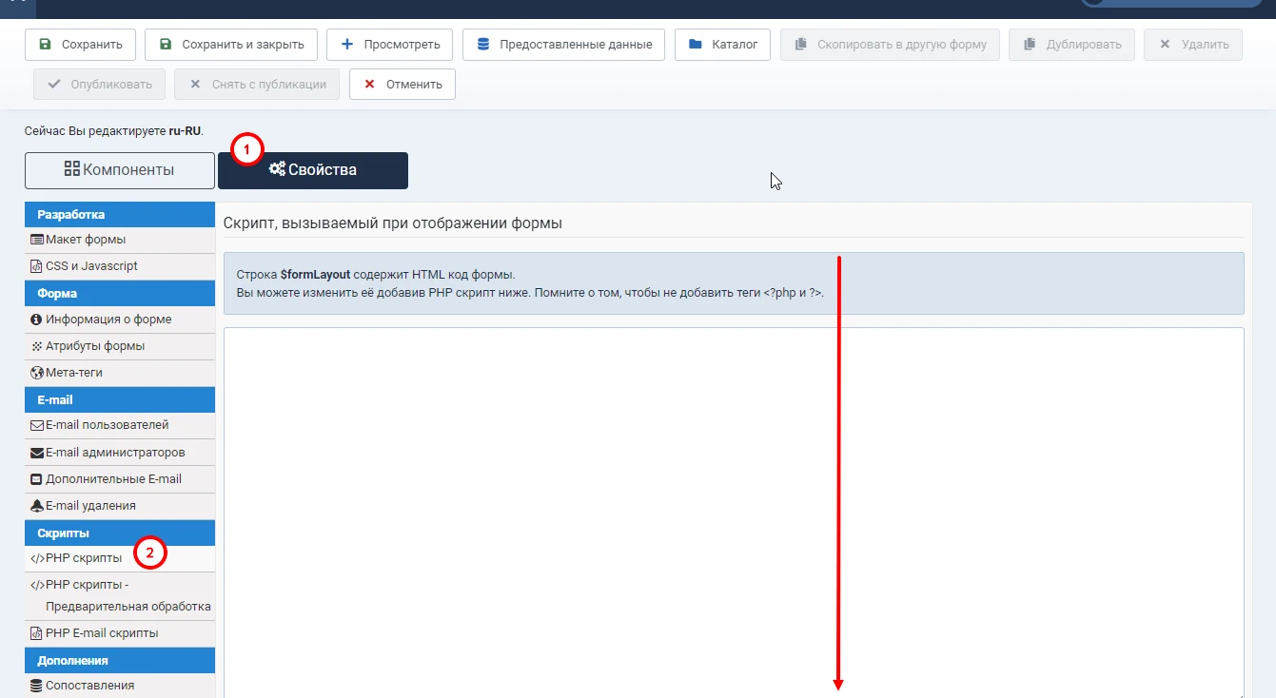Image resolution: width=1276 pixels, height=698 pixels.
Task: Open Макет формы in sidebar
Action: 120,240
